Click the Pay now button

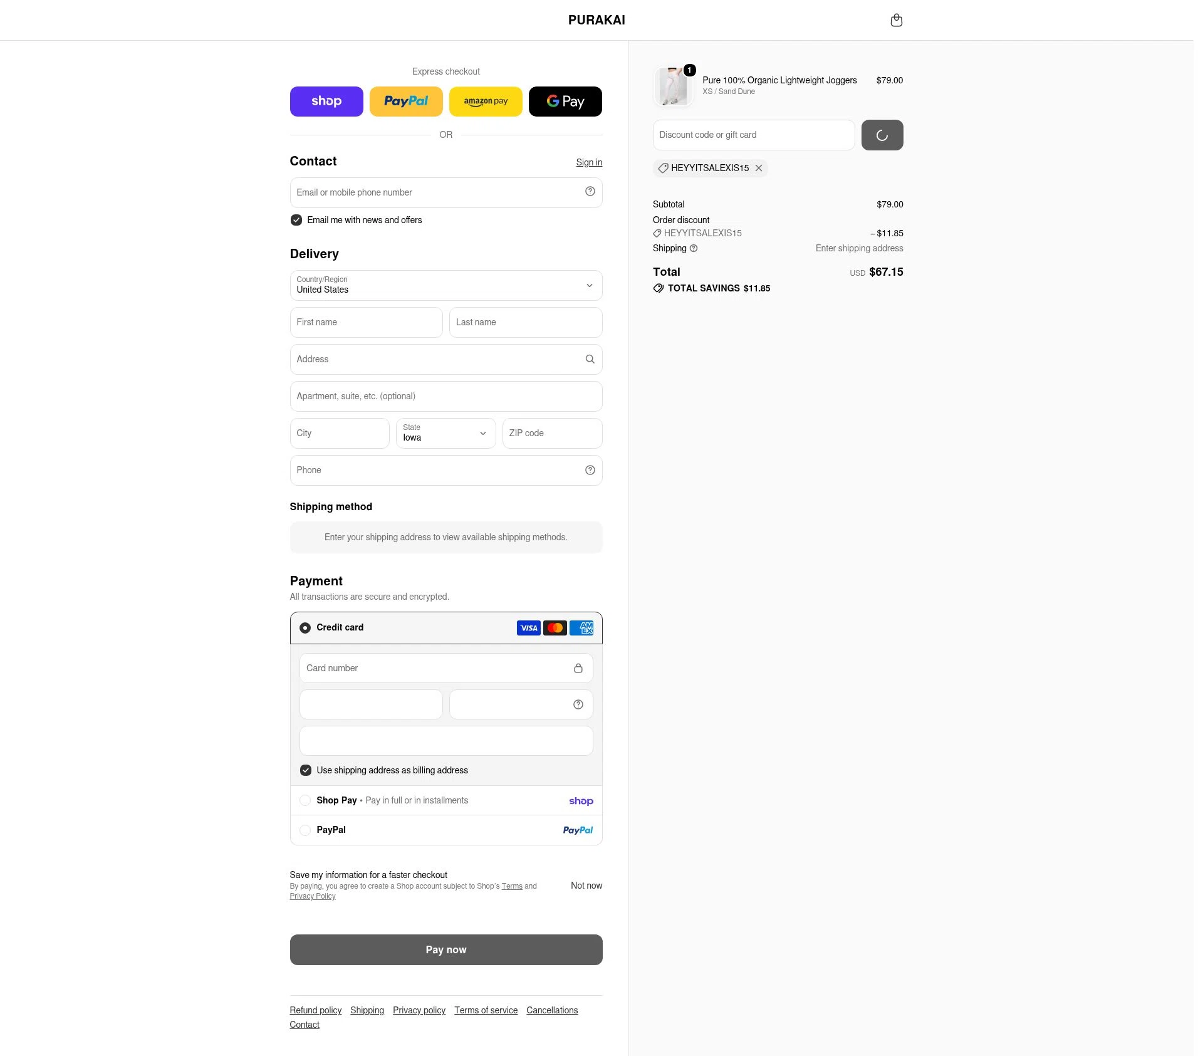[x=446, y=949]
